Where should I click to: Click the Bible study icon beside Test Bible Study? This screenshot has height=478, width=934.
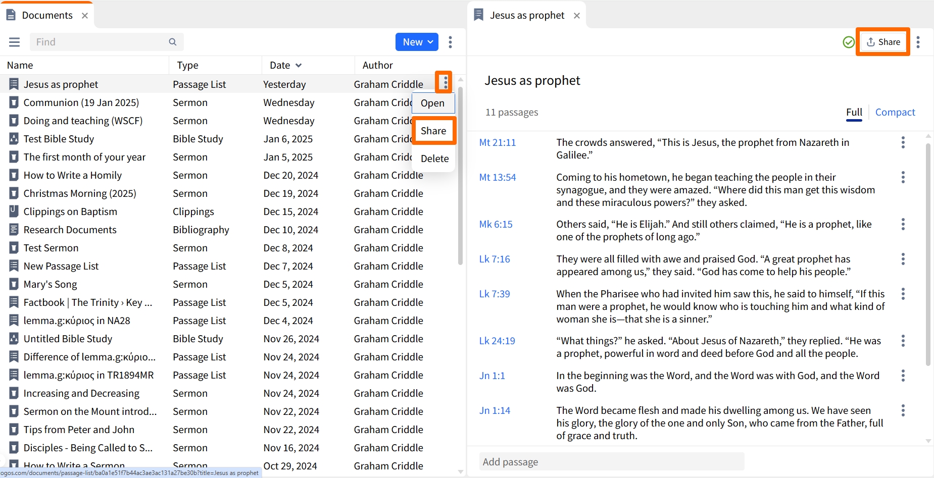click(14, 139)
